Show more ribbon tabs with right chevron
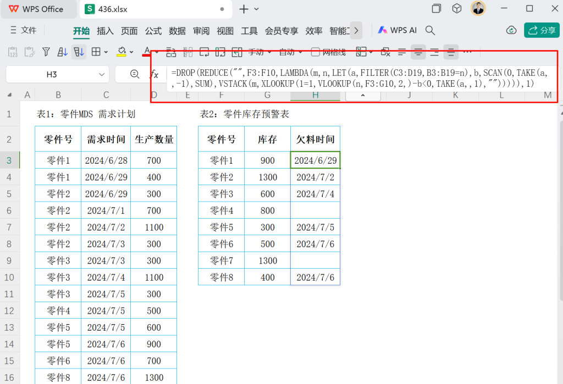 click(356, 31)
